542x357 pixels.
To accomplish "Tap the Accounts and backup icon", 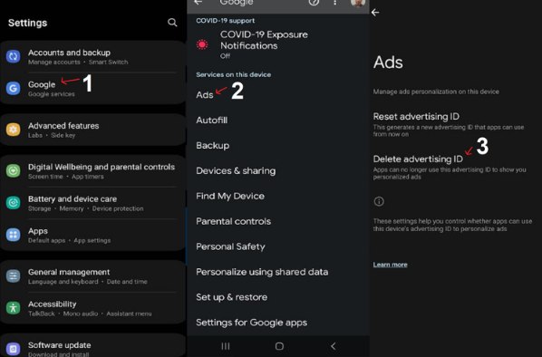I will tap(13, 56).
